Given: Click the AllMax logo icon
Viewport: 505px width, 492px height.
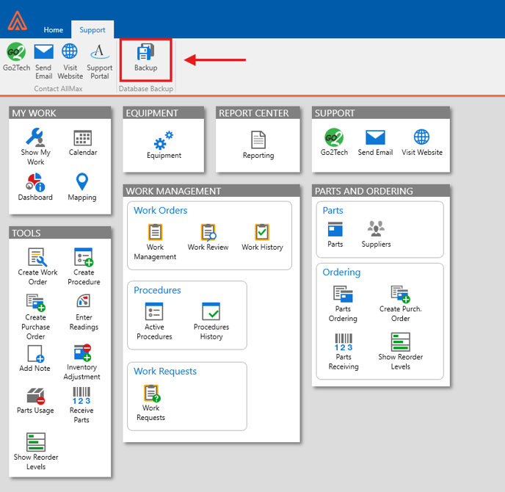Looking at the screenshot, I should [18, 21].
